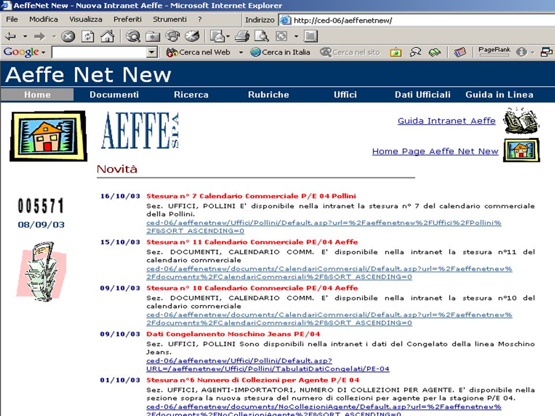Open CalendariCommerciali link under Stesura n° 11

coord(329,273)
